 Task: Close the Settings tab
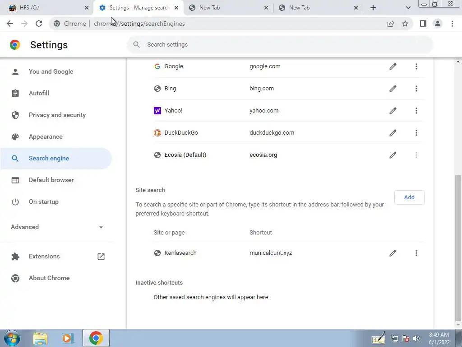point(176,8)
